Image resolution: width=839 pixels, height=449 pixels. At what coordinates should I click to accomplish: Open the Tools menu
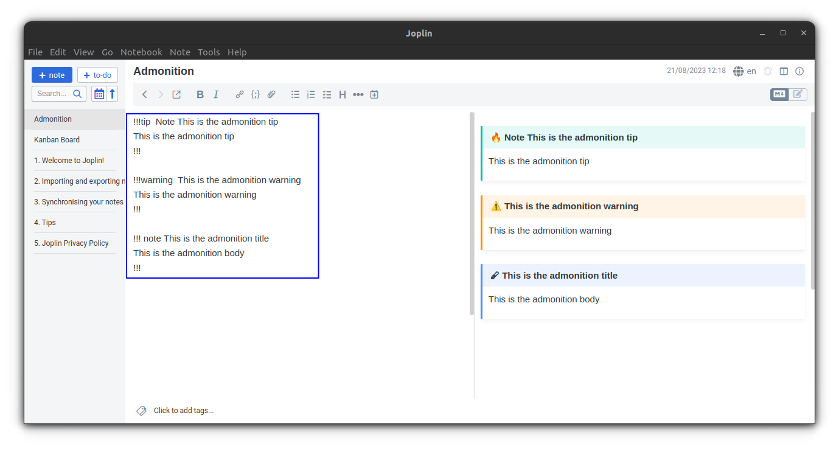pos(209,52)
